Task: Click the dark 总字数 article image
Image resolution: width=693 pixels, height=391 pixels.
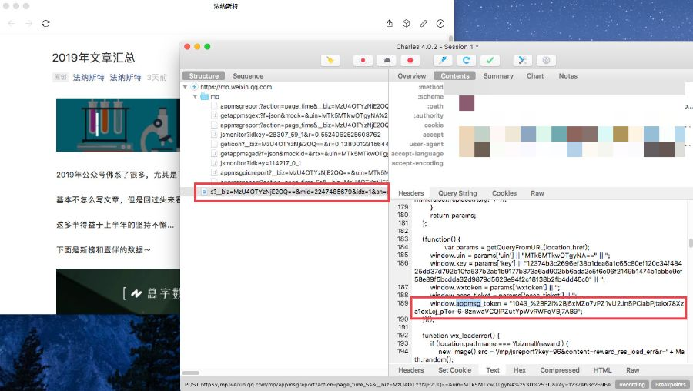Action: point(118,291)
